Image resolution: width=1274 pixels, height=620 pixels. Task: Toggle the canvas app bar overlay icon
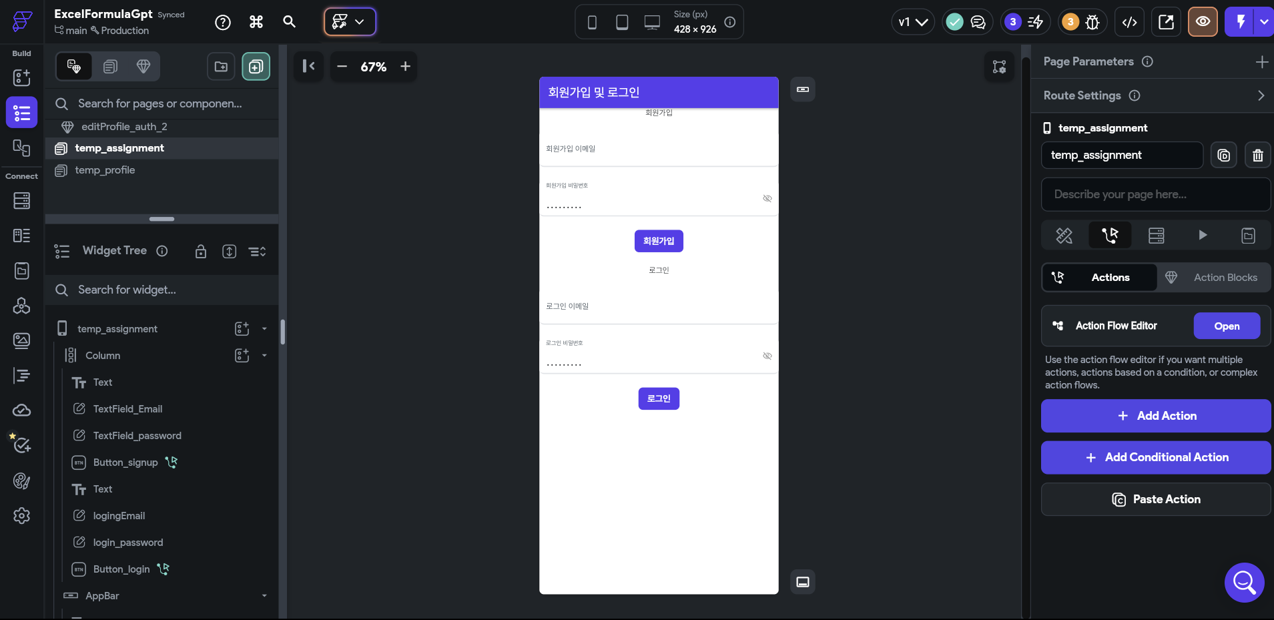[803, 89]
